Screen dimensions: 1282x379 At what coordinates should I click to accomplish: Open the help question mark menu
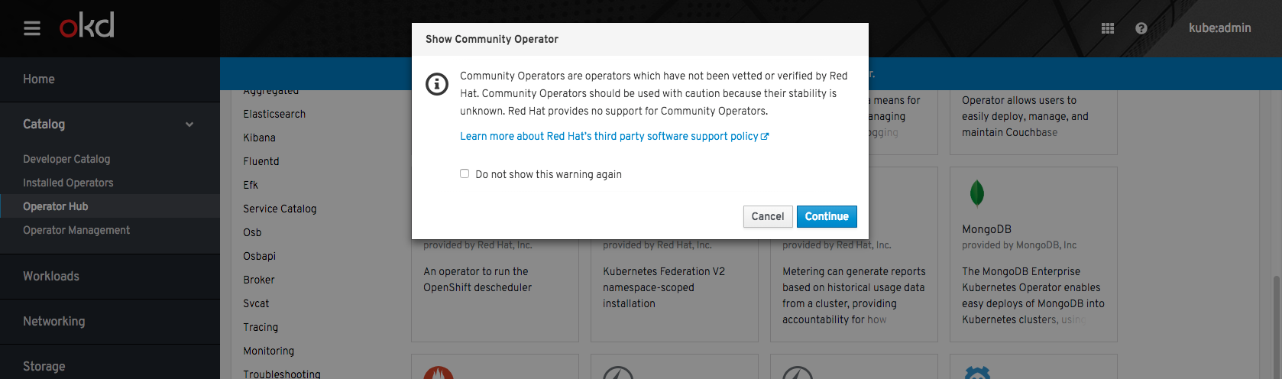pos(1141,28)
